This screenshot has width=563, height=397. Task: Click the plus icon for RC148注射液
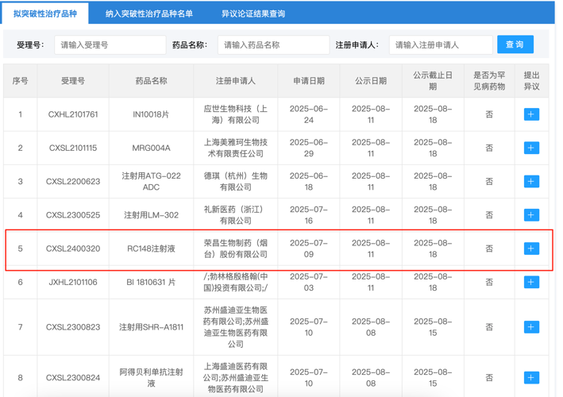[x=531, y=249]
